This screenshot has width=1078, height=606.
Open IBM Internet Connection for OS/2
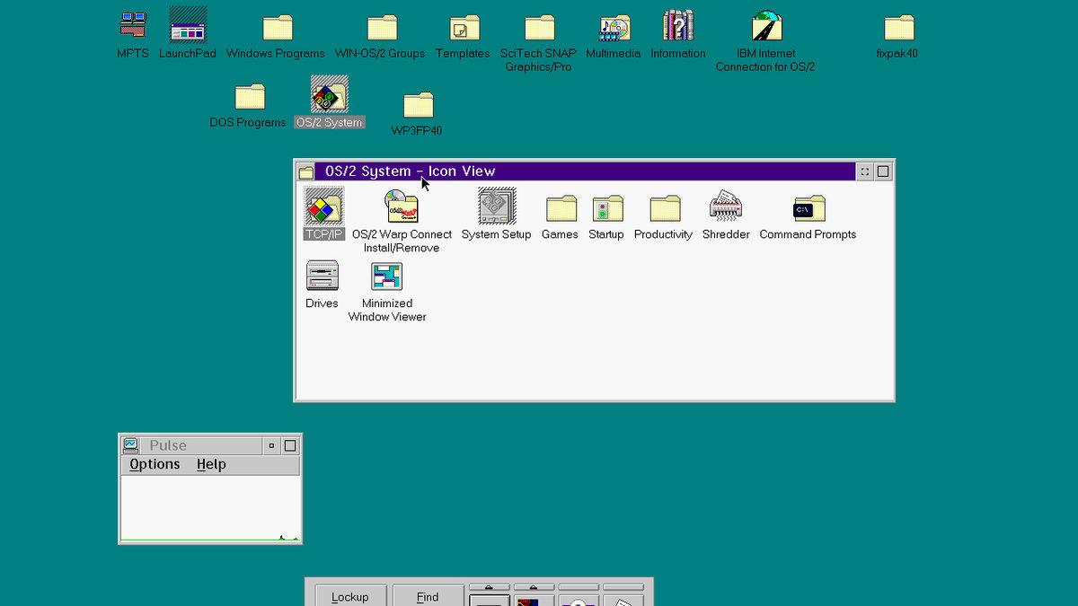tap(765, 28)
